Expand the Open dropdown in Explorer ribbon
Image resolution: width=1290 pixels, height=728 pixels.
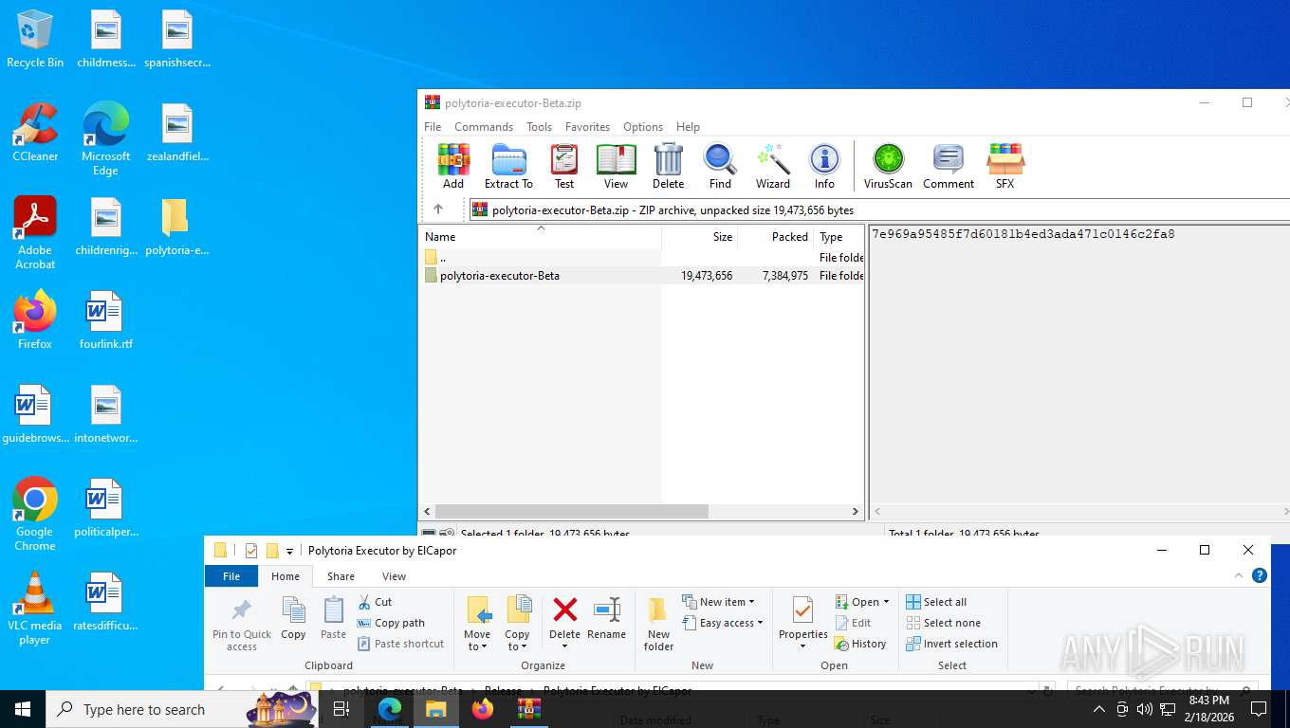[x=862, y=602]
